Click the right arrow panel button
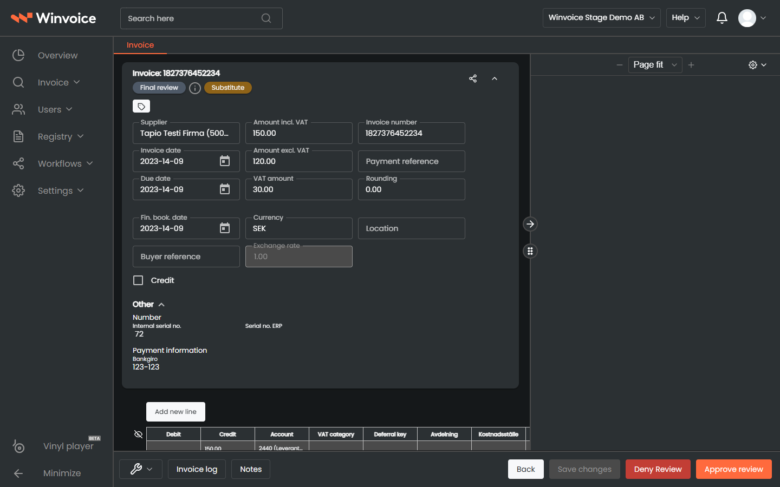 coord(530,224)
